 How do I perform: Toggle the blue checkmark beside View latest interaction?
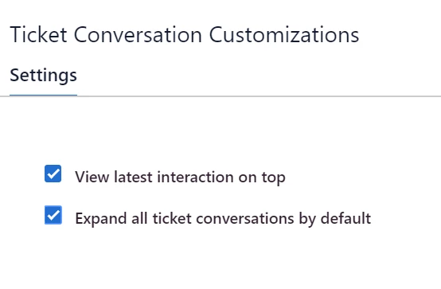[x=53, y=174]
